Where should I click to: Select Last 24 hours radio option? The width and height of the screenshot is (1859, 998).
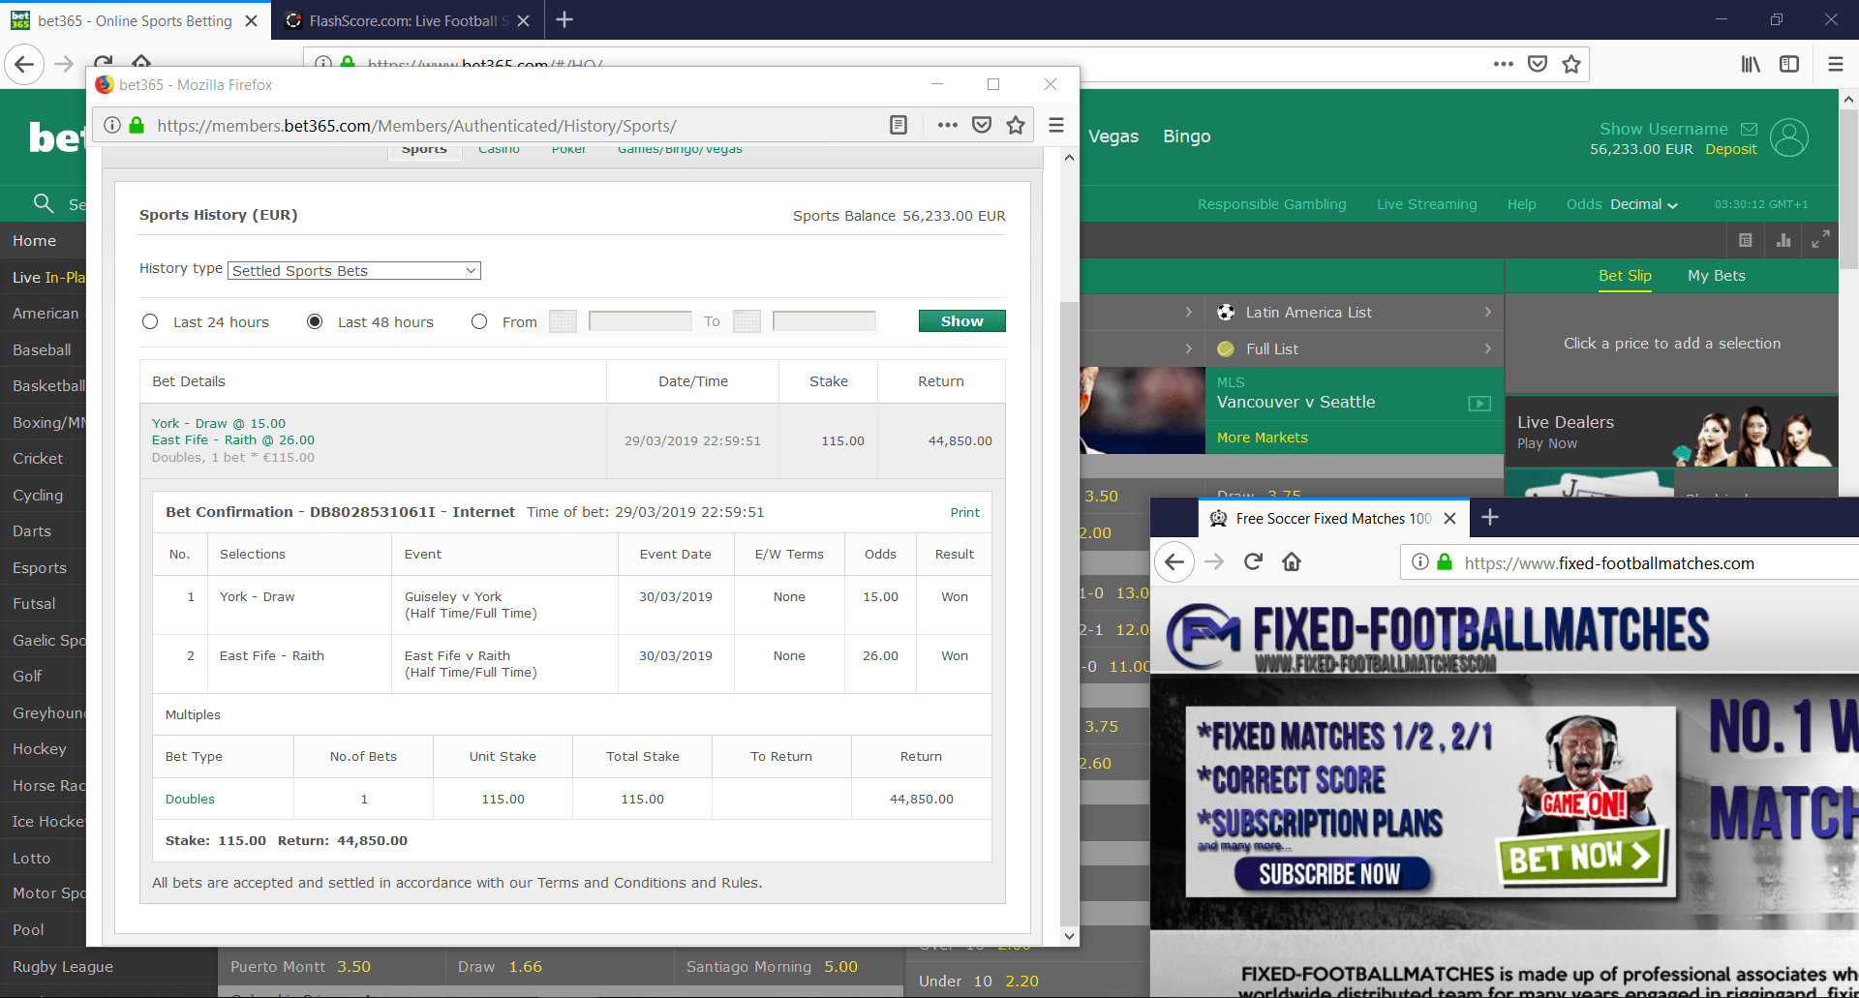point(150,321)
